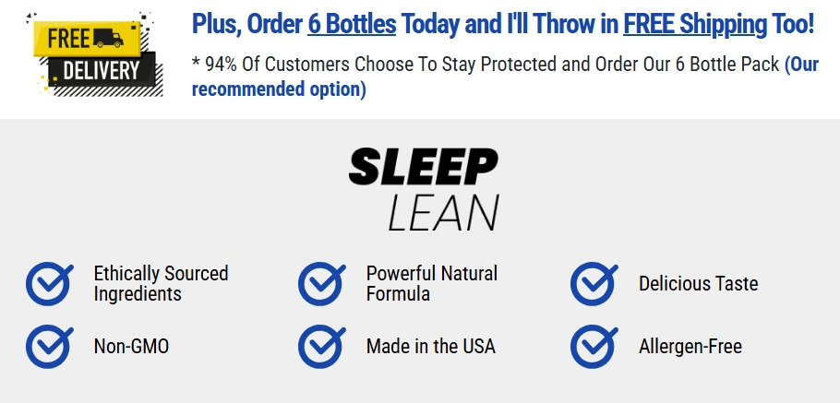Image resolution: width=840 pixels, height=403 pixels.
Task: Click the "Non-GMO" label
Action: tap(131, 347)
